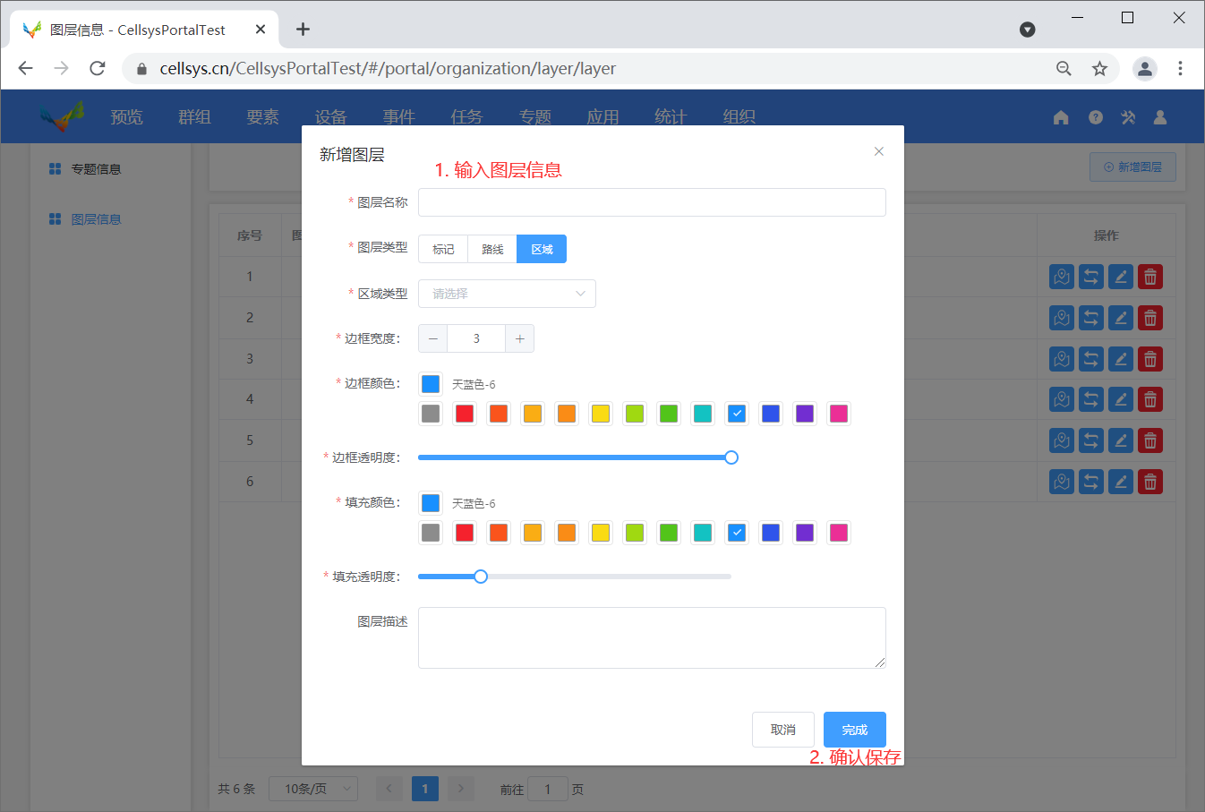Open the Chrome three-dot menu
The image size is (1205, 812).
click(x=1180, y=68)
